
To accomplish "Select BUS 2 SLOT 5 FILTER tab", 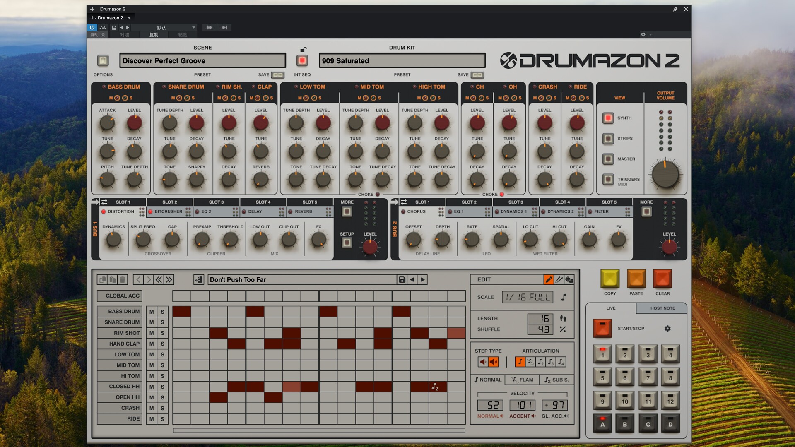I will point(609,211).
